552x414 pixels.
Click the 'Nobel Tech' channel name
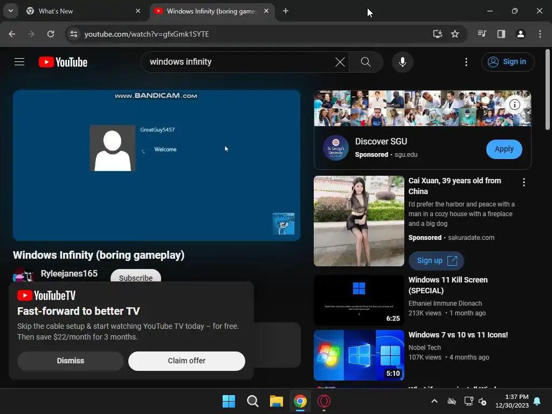click(x=425, y=348)
